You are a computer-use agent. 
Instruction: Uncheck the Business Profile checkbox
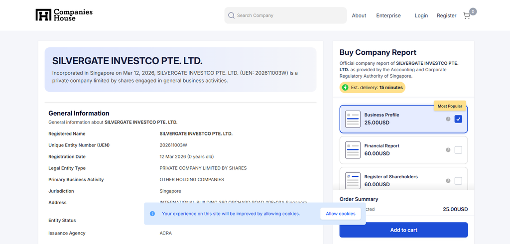458,119
